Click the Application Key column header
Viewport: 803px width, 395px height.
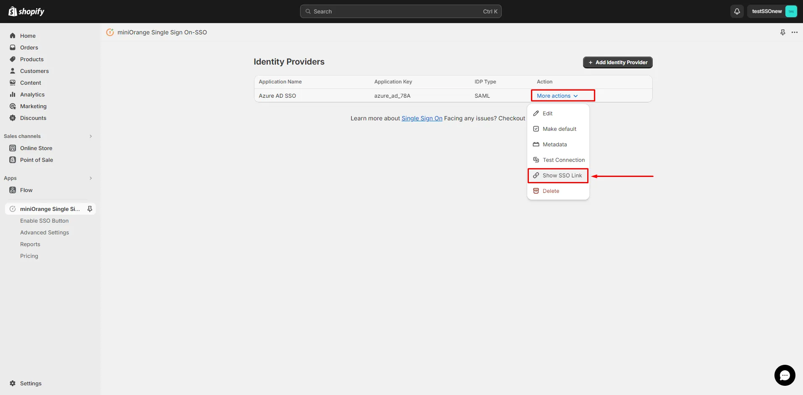click(x=393, y=82)
